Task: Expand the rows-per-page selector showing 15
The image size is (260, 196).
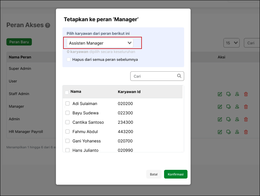Action: 231,43
